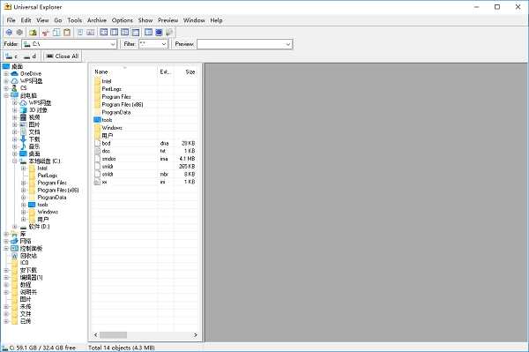Select the Intel folder in file list
529x352 pixels.
(107, 81)
